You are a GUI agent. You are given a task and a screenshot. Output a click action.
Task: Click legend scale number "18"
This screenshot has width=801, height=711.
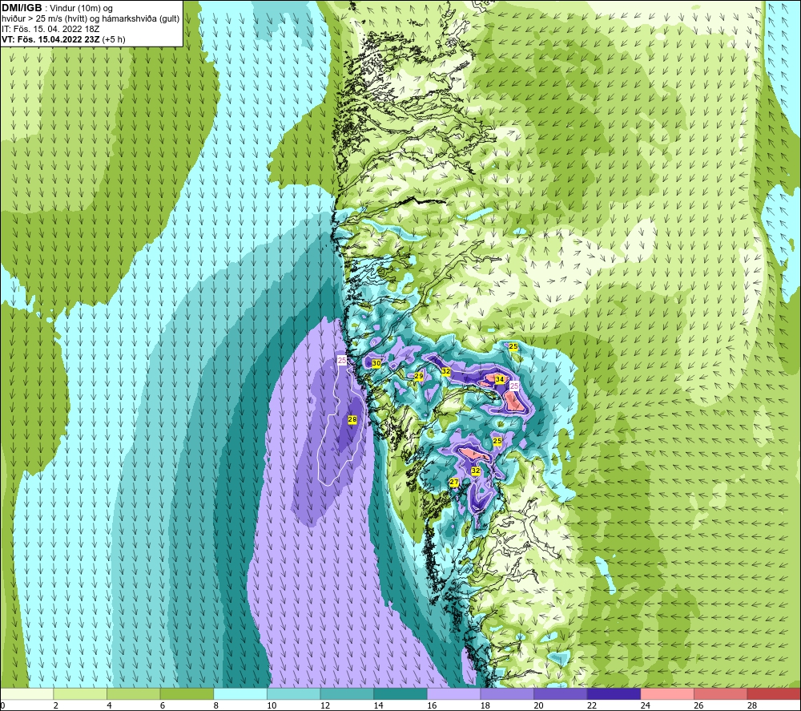tap(485, 705)
